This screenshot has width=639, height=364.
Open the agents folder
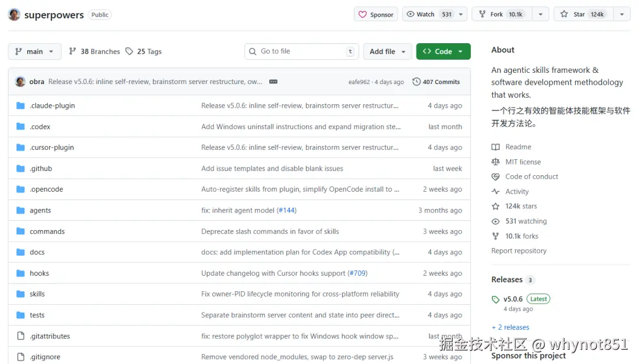tap(40, 210)
